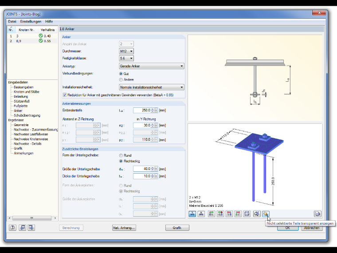Open value list arrow for Einbindentiefe La
Image resolution: width=337 pixels, height=253 pixels.
(x=156, y=111)
